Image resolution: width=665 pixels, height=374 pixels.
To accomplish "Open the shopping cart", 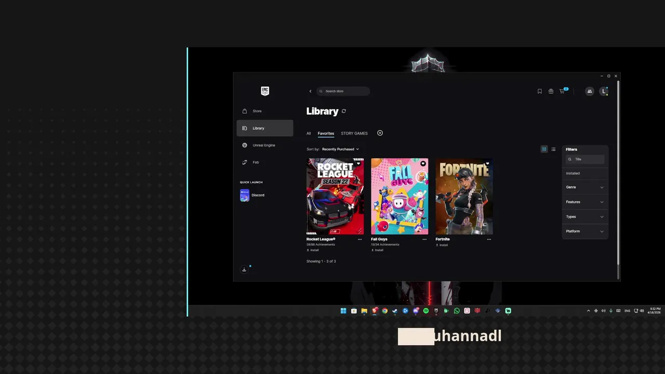I will click(562, 91).
